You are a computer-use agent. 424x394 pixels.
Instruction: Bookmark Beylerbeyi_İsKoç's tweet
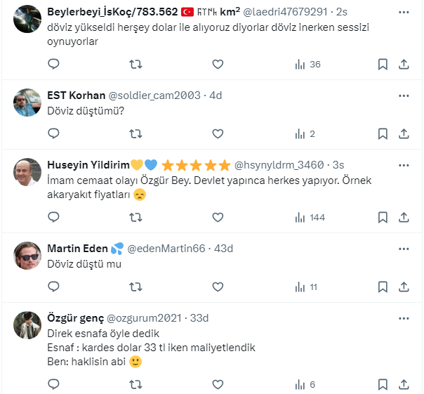pyautogui.click(x=383, y=65)
